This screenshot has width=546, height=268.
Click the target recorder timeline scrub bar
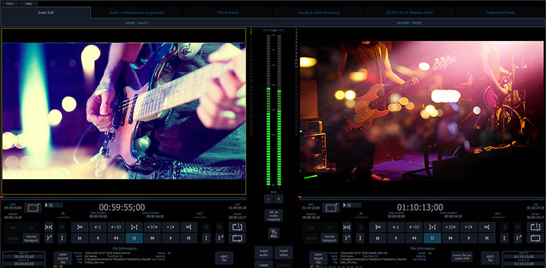click(x=422, y=198)
